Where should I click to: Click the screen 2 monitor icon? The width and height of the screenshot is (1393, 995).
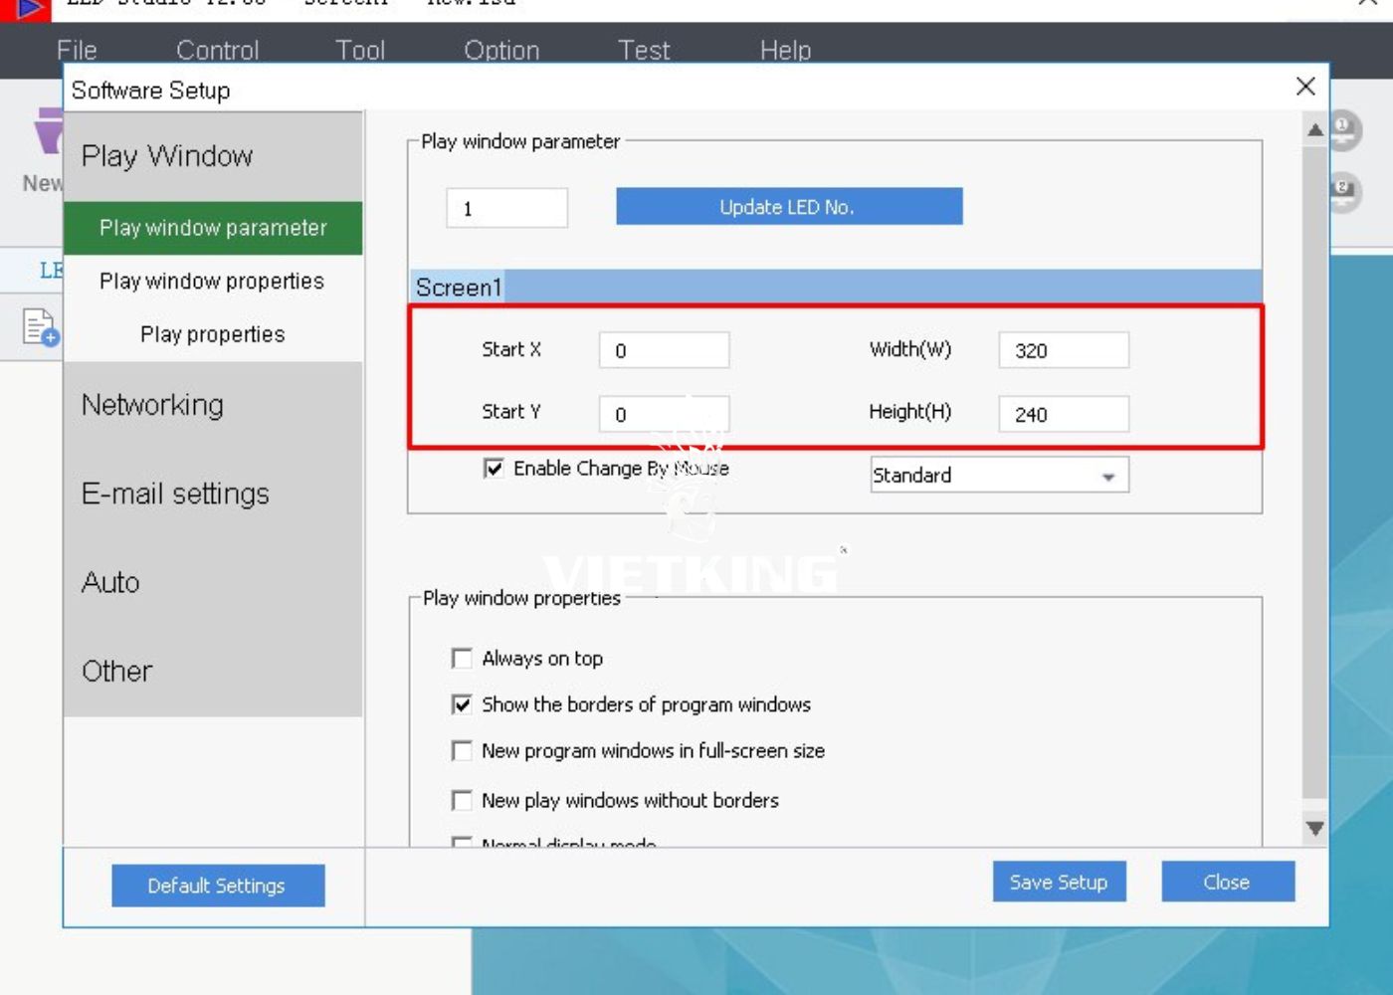click(x=1344, y=190)
